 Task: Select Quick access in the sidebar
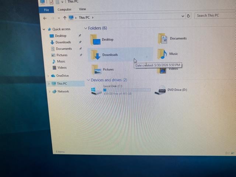pos(61,29)
